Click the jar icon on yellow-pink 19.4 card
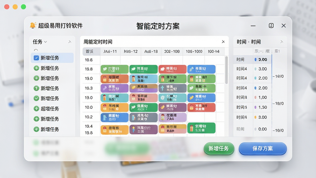 click(163, 129)
